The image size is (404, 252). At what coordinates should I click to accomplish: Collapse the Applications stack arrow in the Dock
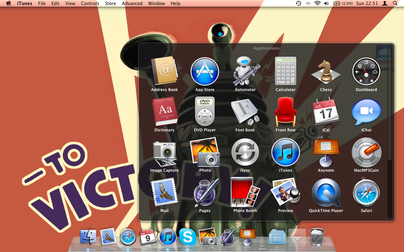[x=297, y=237]
